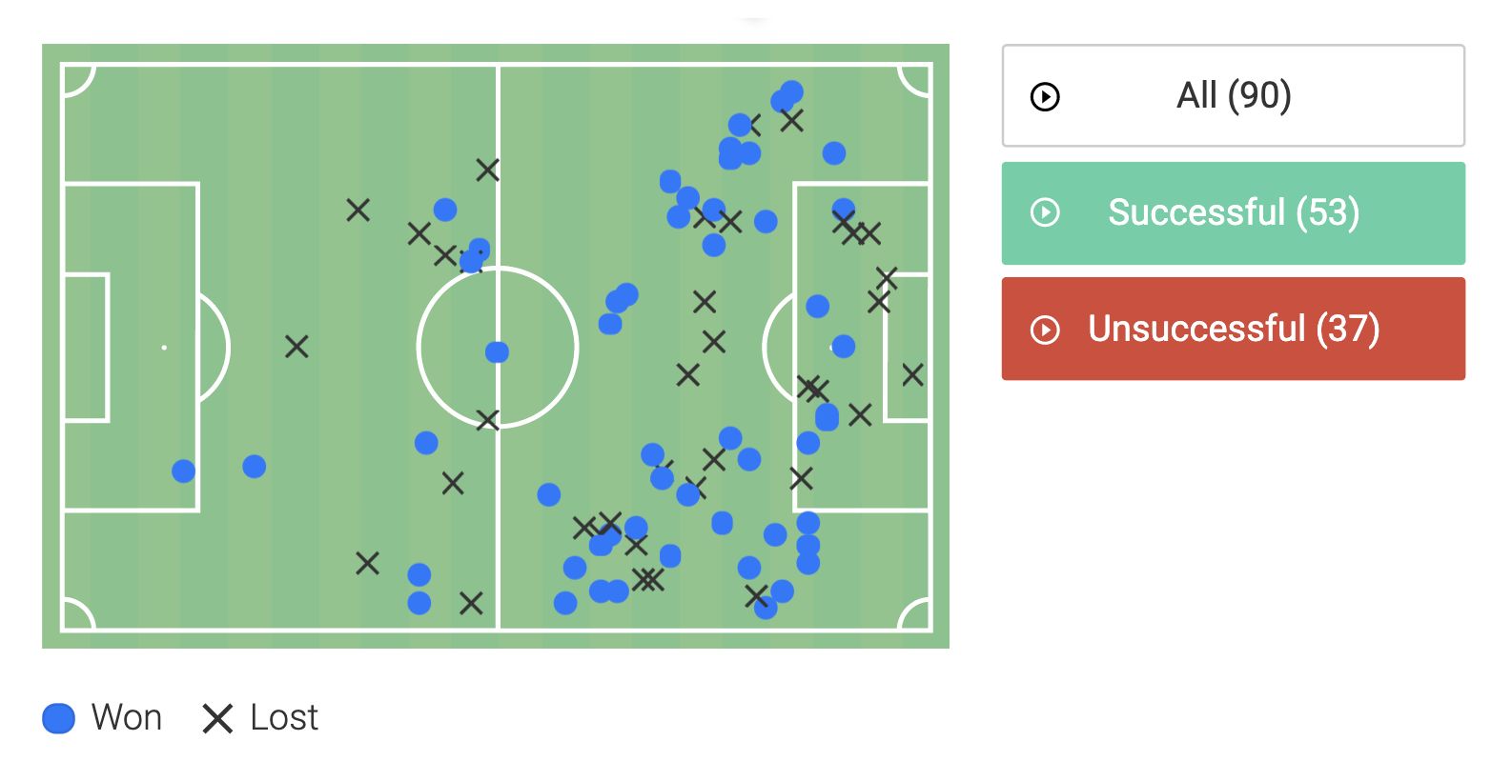This screenshot has height=781, width=1512.
Task: Show only Unsuccessful (37) duels
Action: (1233, 329)
